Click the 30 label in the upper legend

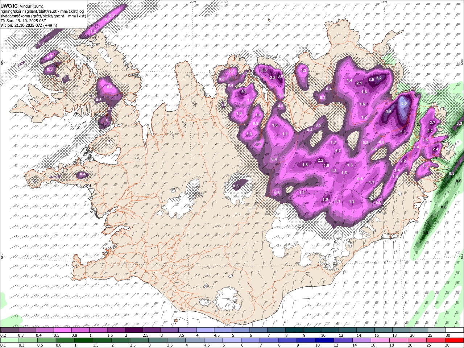point(448,335)
